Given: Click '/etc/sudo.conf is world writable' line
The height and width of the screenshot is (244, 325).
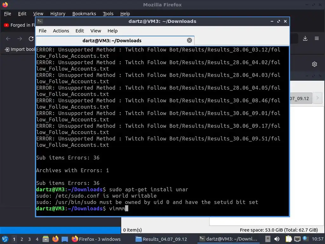Looking at the screenshot, I should click(96, 196).
